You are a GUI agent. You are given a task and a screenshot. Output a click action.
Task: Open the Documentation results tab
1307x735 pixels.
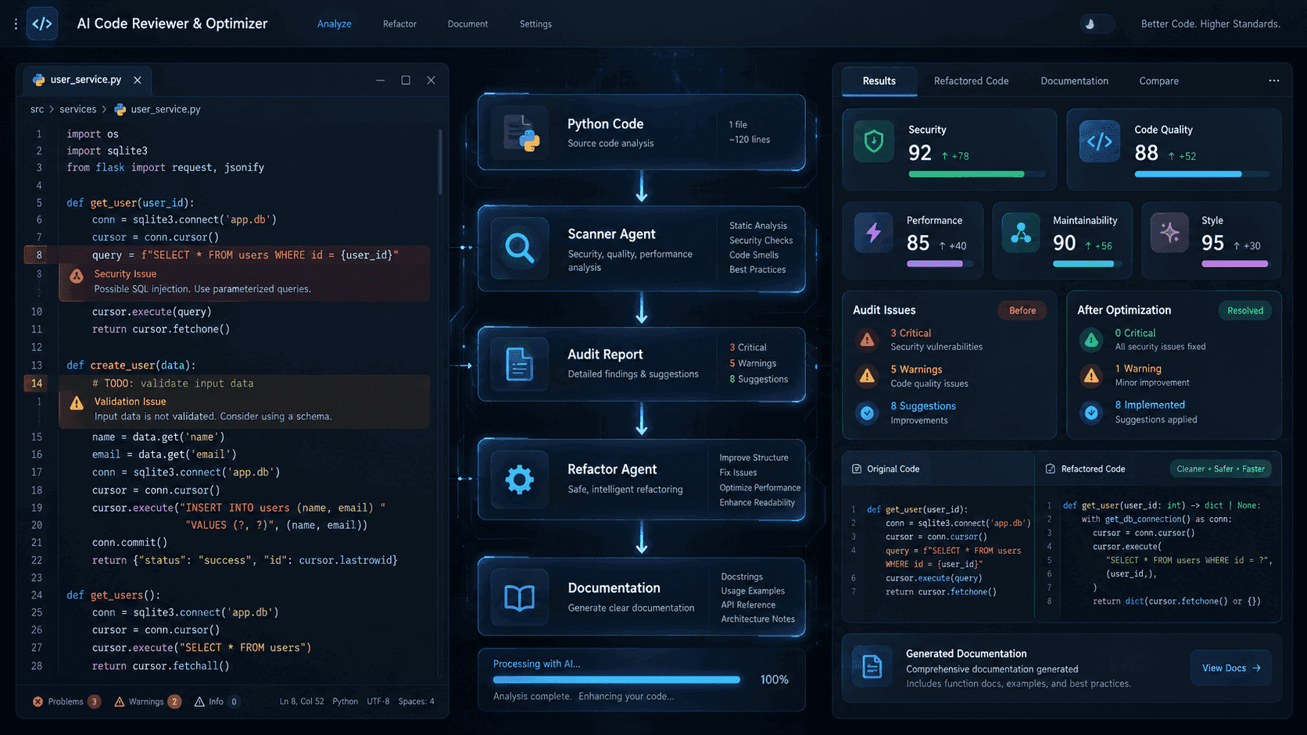1074,81
